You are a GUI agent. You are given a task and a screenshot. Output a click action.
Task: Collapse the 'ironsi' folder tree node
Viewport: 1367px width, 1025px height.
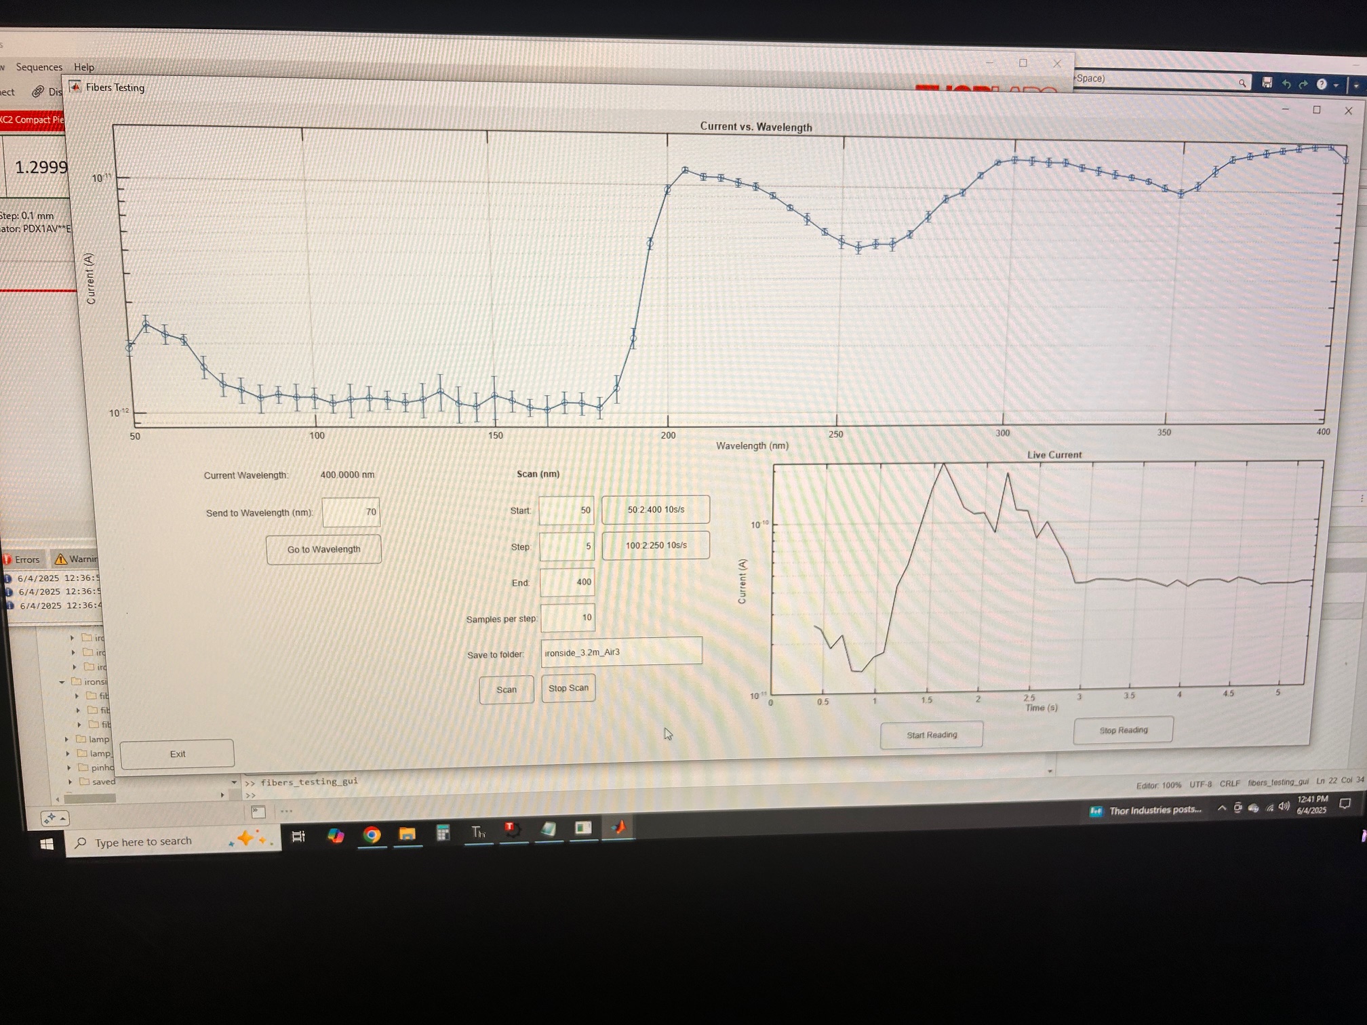62,682
